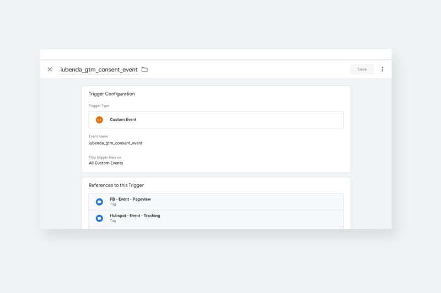Open the folder icon beside the trigger name

click(144, 69)
